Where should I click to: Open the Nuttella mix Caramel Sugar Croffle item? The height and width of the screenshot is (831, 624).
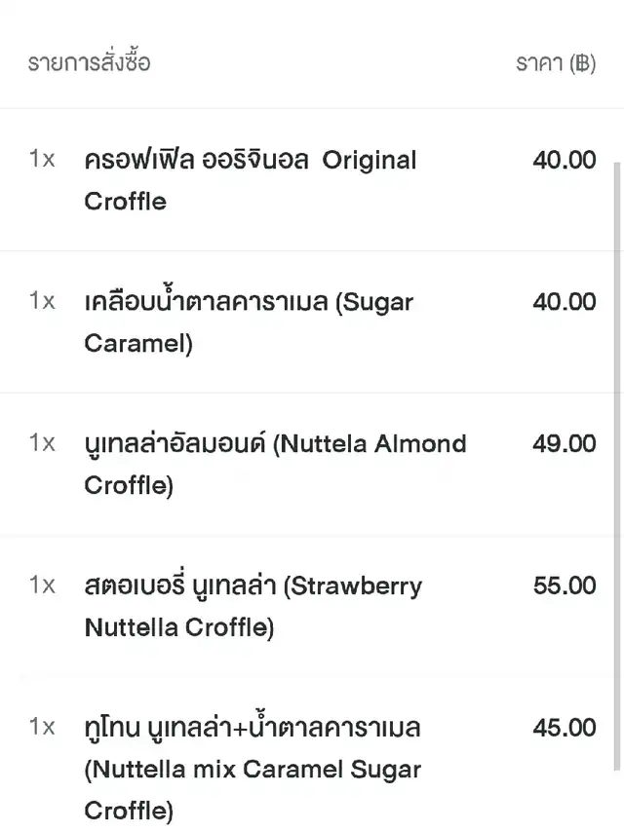click(253, 769)
